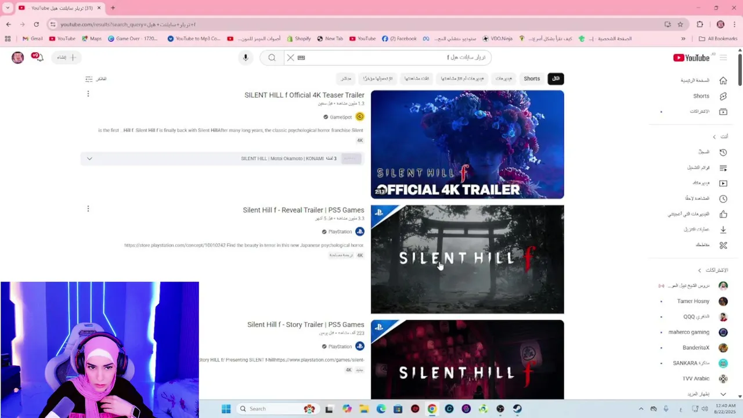Play the Official 4K Trailer thumbnail
The width and height of the screenshot is (743, 418).
click(467, 145)
